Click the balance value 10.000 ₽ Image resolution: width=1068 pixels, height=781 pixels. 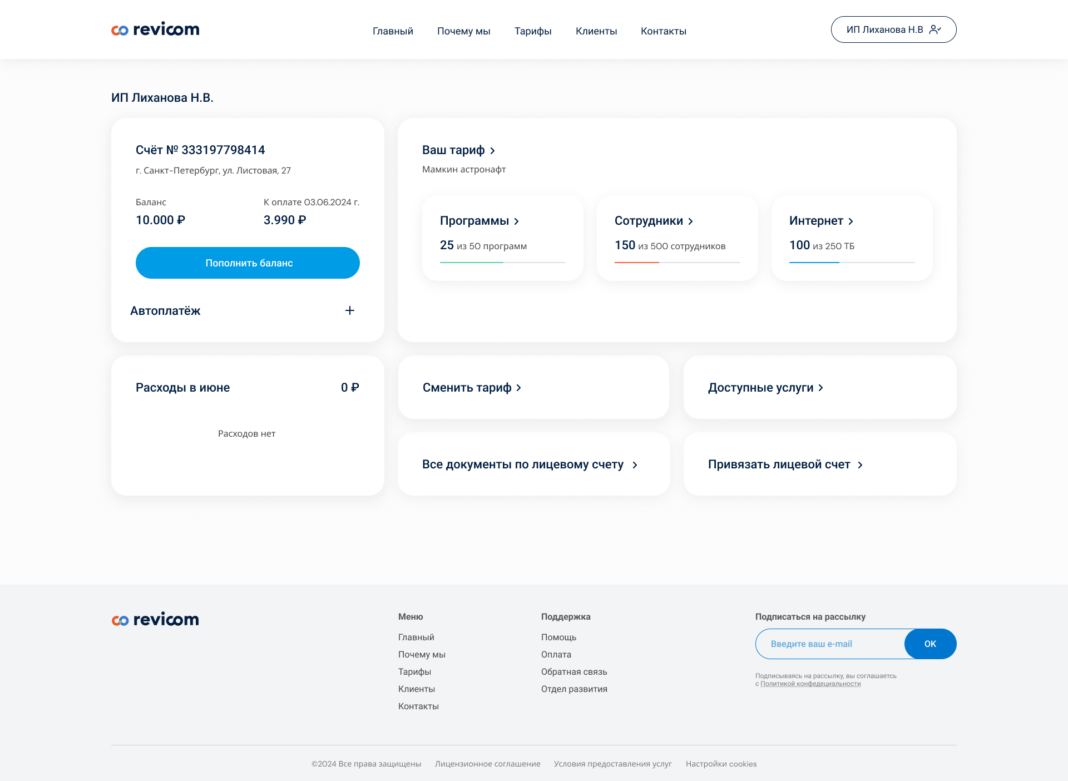(160, 220)
